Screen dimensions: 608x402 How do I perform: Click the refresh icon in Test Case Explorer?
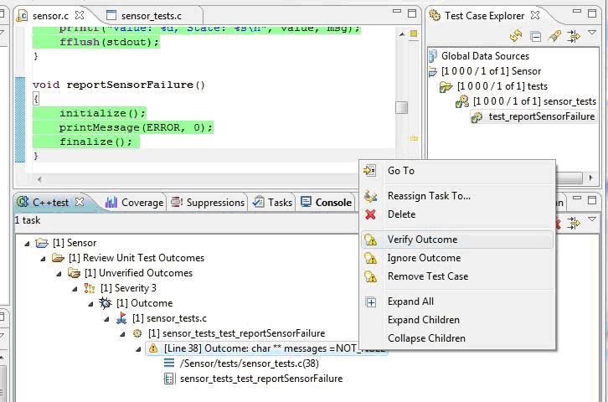click(516, 36)
